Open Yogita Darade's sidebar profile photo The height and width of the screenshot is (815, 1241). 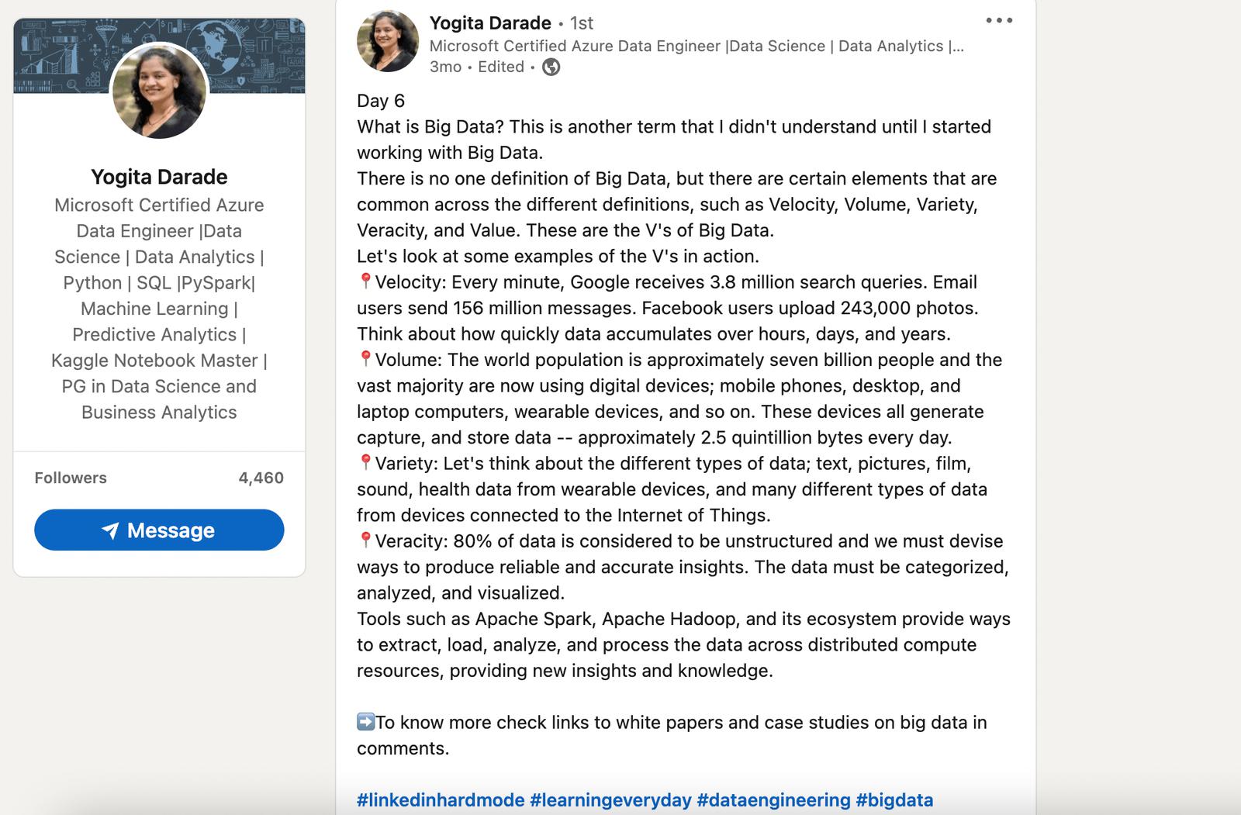point(159,91)
